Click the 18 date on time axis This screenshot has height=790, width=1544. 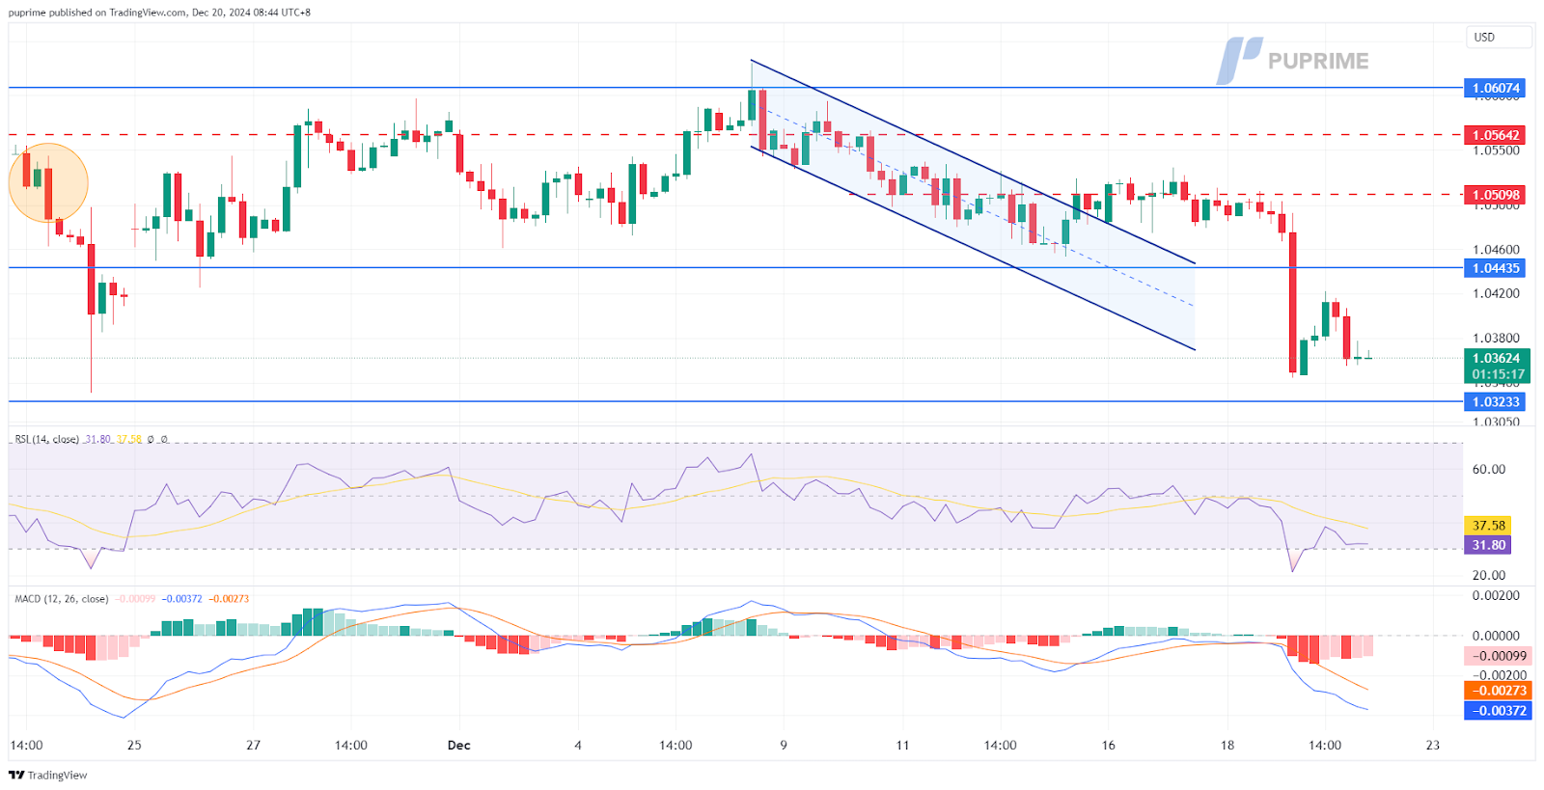pyautogui.click(x=1227, y=746)
